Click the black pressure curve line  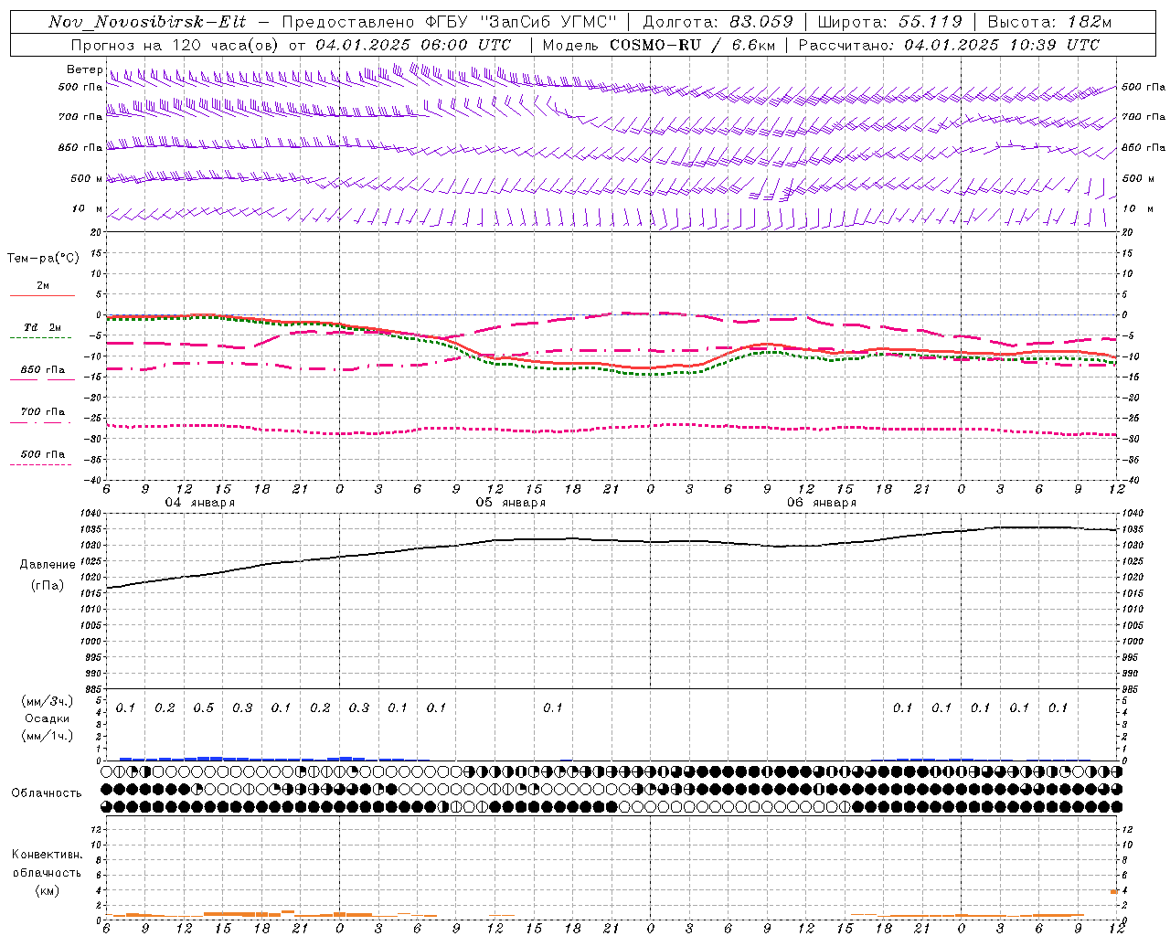[x=611, y=540]
